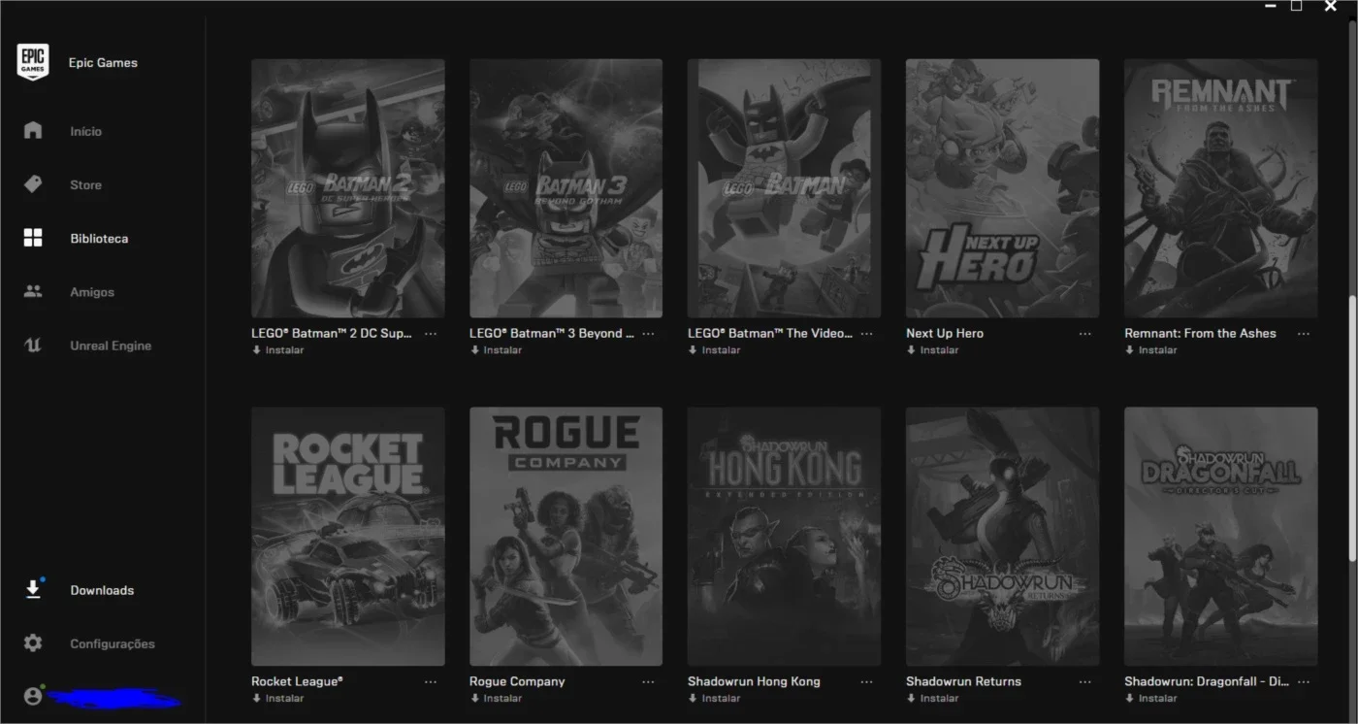Click Instalar under Remnant: From the Ashes
1358x724 pixels.
click(x=1157, y=350)
